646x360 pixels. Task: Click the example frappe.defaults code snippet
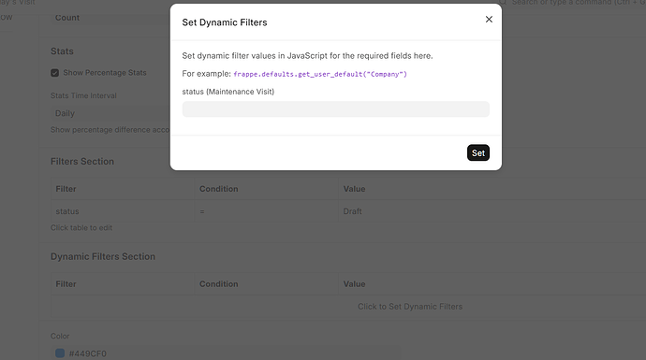320,74
